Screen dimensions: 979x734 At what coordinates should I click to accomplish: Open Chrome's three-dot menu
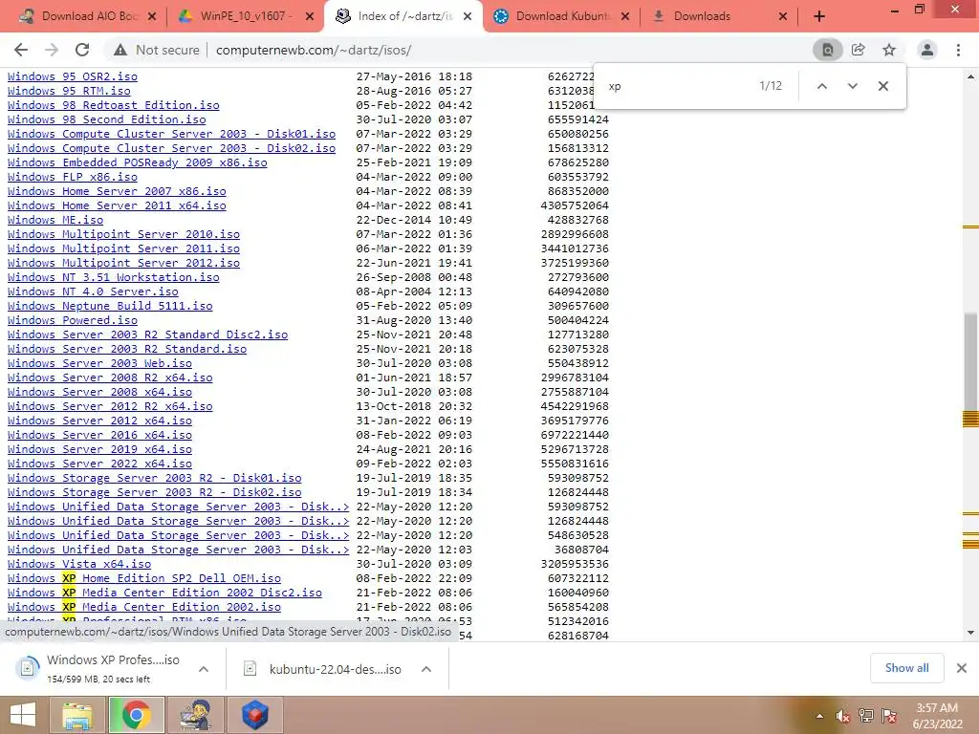point(958,50)
